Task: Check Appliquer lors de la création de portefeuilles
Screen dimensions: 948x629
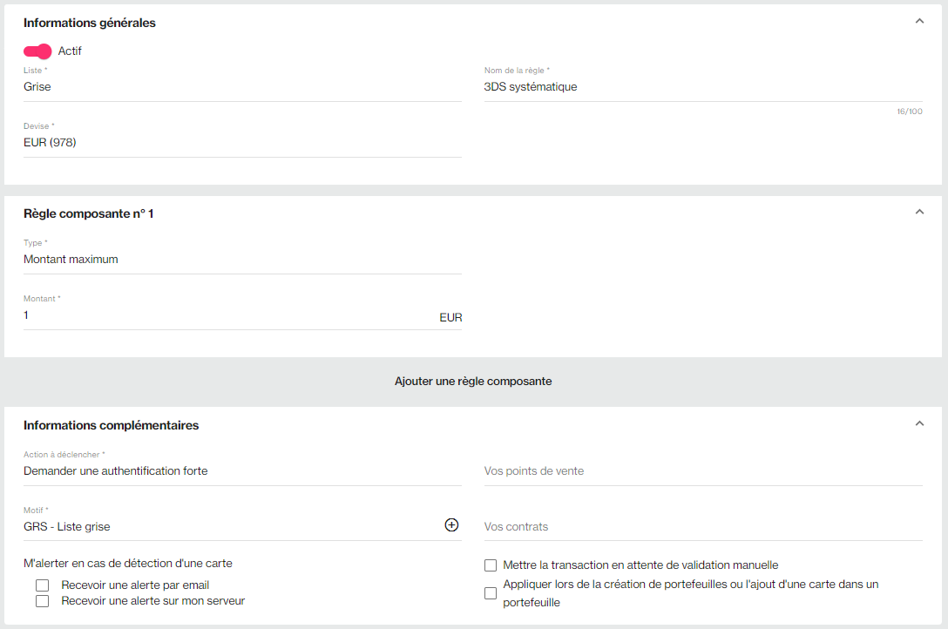Action: (491, 593)
